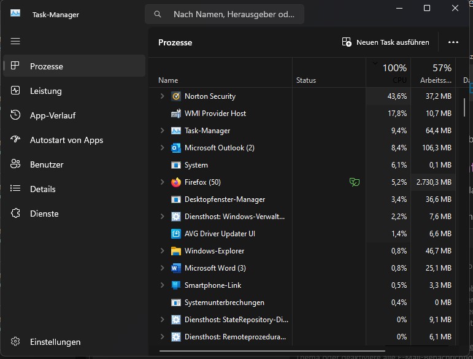
Task: Click the Task-Manager app icon in title bar
Action: [x=15, y=14]
